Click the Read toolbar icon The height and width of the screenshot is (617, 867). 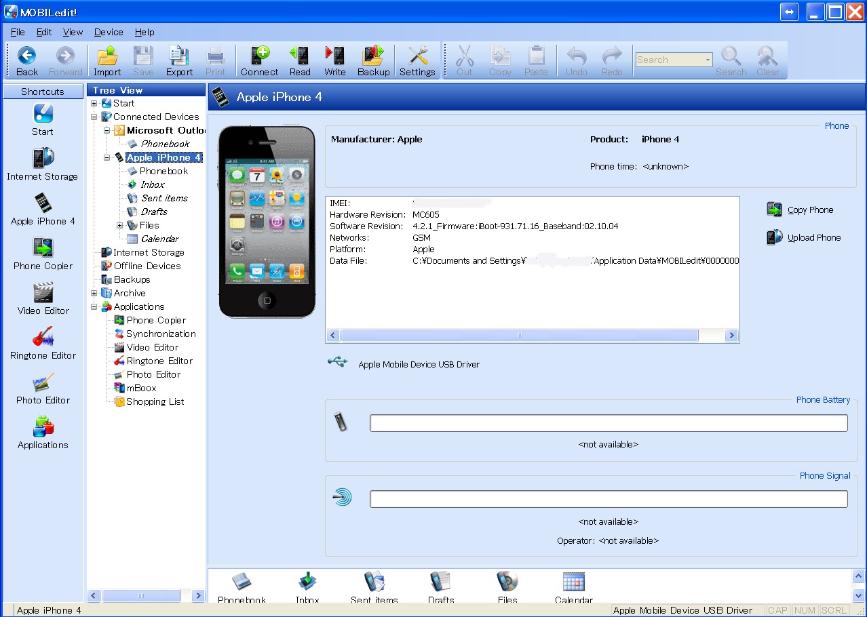coord(299,61)
